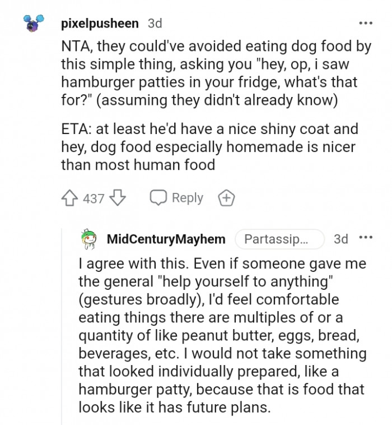Open pixelpusheen's avatar profile picture
This screenshot has width=392, height=425.
tap(33, 24)
